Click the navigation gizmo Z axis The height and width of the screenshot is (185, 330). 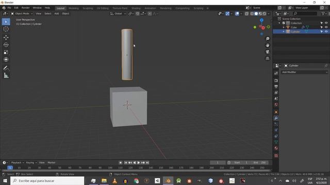click(x=261, y=20)
